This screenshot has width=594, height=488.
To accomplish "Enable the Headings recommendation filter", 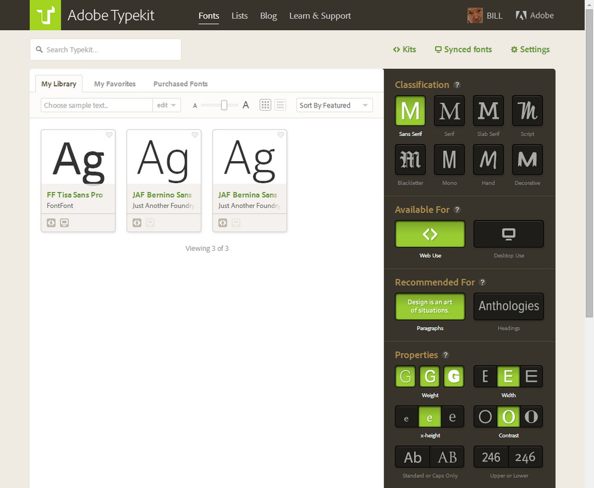I will (509, 306).
